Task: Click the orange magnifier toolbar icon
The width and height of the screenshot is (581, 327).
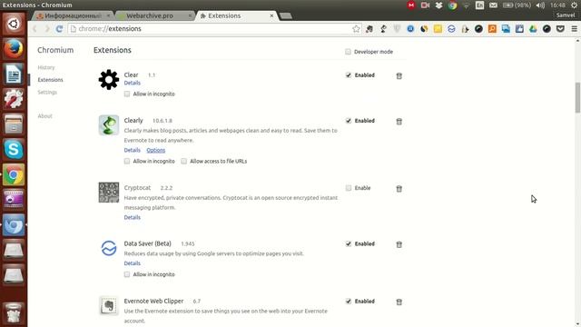Action: click(x=492, y=28)
